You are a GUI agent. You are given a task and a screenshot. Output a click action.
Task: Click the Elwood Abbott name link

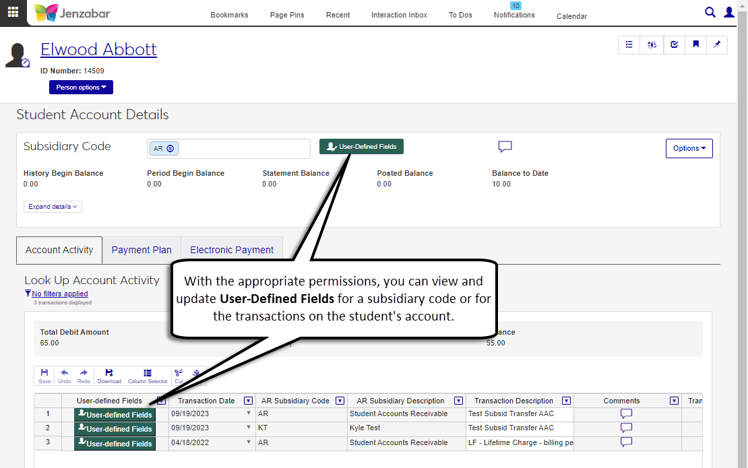point(98,50)
